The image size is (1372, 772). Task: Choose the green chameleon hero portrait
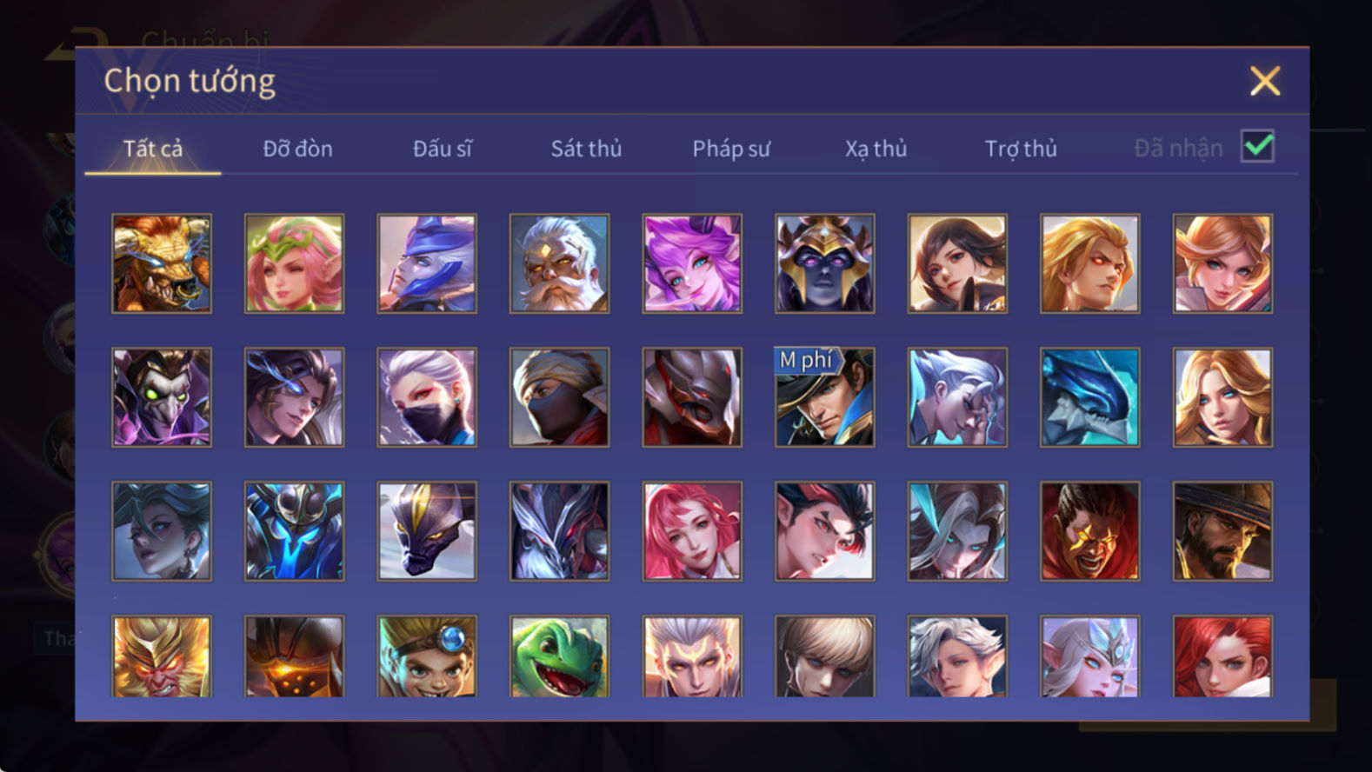coord(559,656)
